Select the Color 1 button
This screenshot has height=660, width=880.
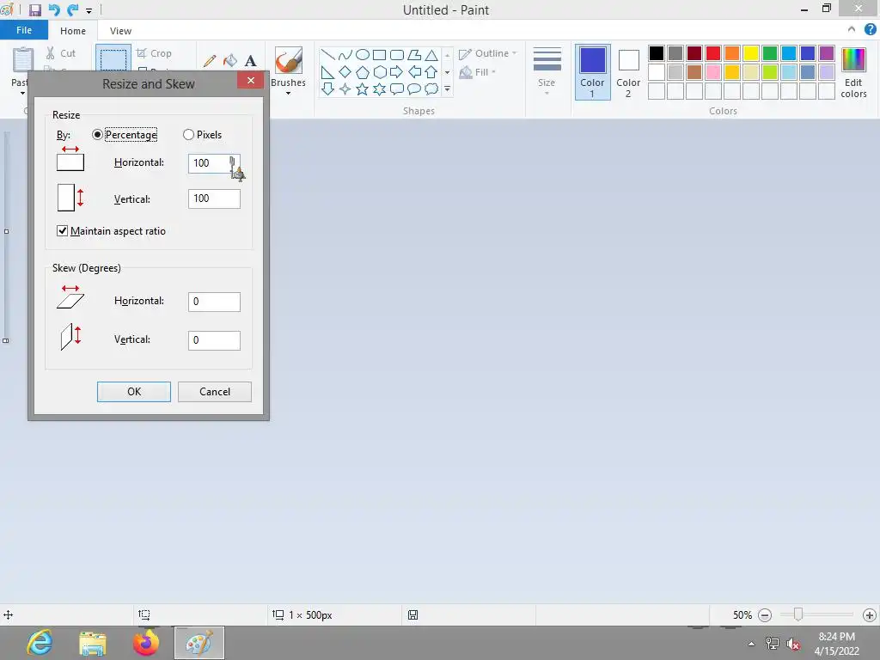(x=592, y=73)
